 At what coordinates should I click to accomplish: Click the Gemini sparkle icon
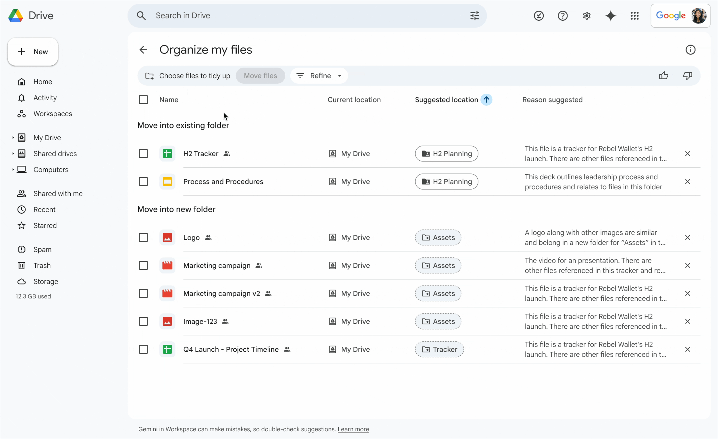[x=611, y=16]
